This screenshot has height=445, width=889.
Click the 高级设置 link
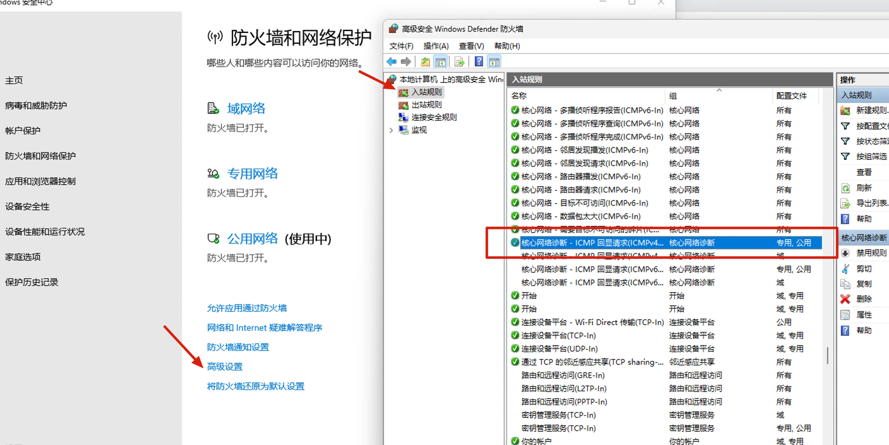click(x=225, y=366)
